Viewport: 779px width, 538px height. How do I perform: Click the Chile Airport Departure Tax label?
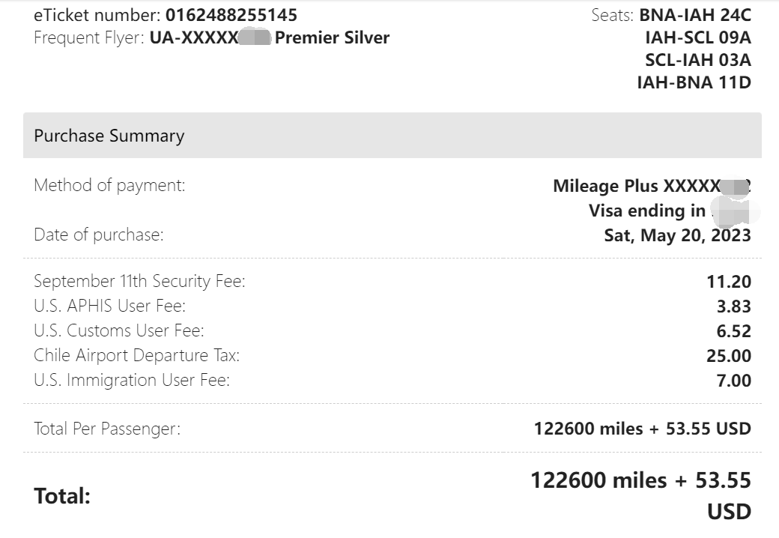(136, 355)
